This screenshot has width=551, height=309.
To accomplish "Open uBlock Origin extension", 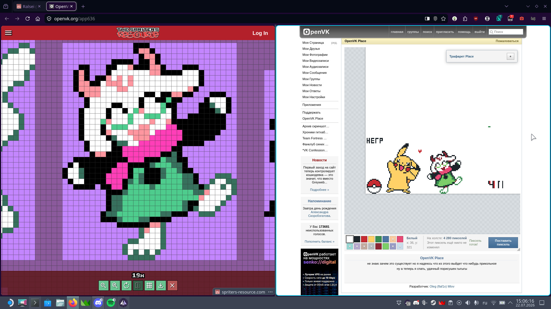I will (x=476, y=19).
